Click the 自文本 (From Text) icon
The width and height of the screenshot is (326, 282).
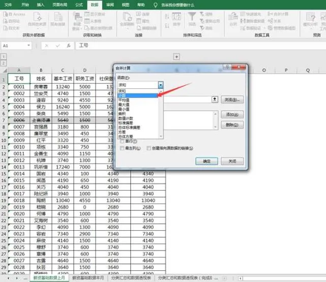coord(6,28)
